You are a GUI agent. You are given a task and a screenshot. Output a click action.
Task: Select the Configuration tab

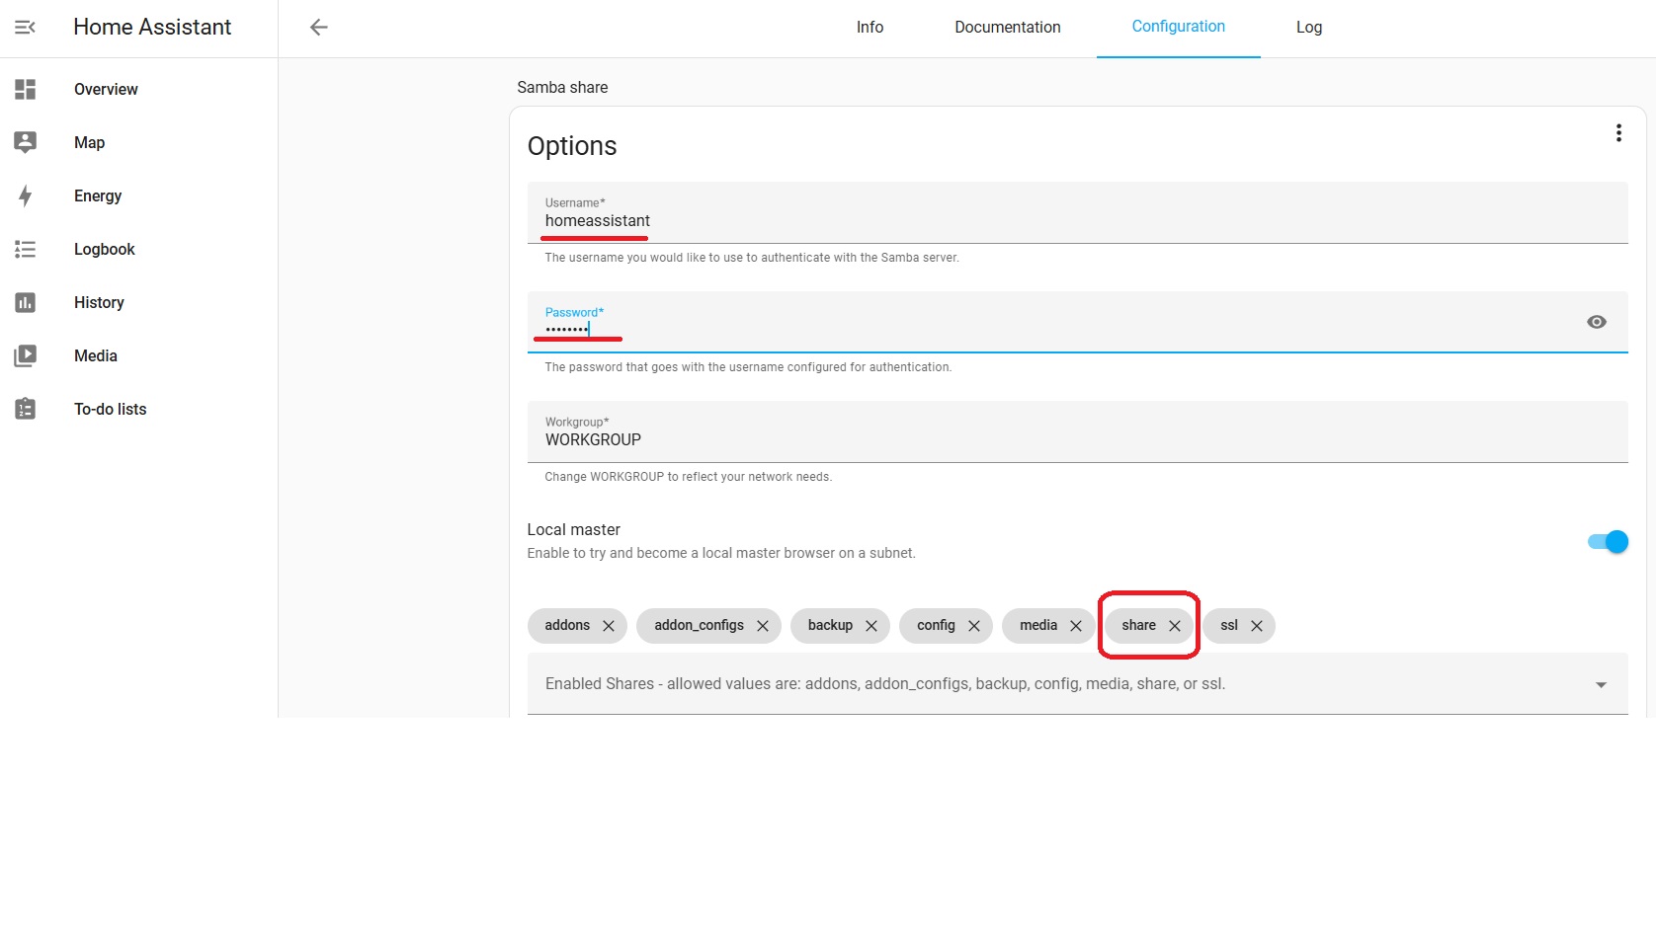click(x=1179, y=28)
